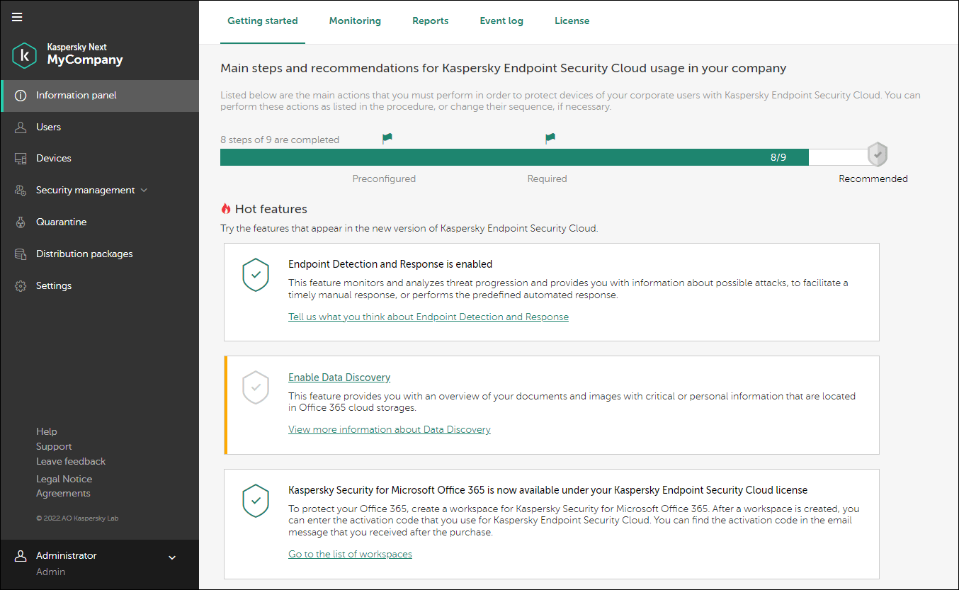Click the Preconfigured flag marker
The width and height of the screenshot is (959, 590).
[387, 139]
